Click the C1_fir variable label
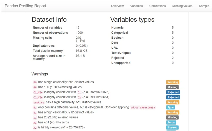212x131 pixels. pos(38,92)
